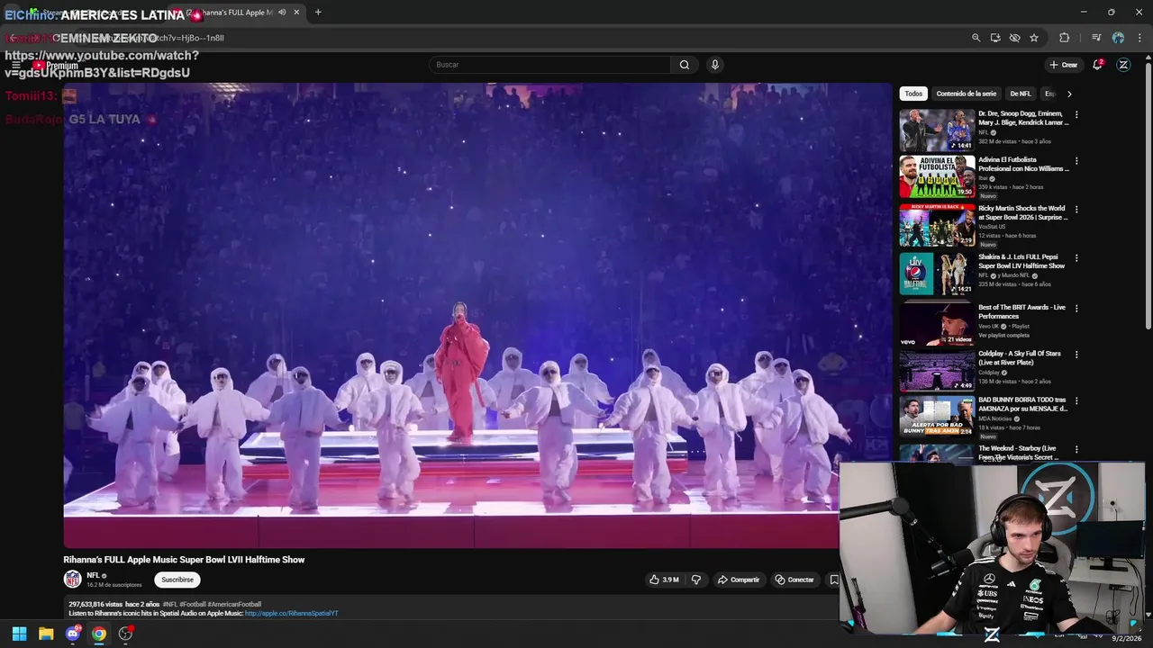Image resolution: width=1153 pixels, height=648 pixels.
Task: Open Discord from taskbar
Action: point(73,634)
